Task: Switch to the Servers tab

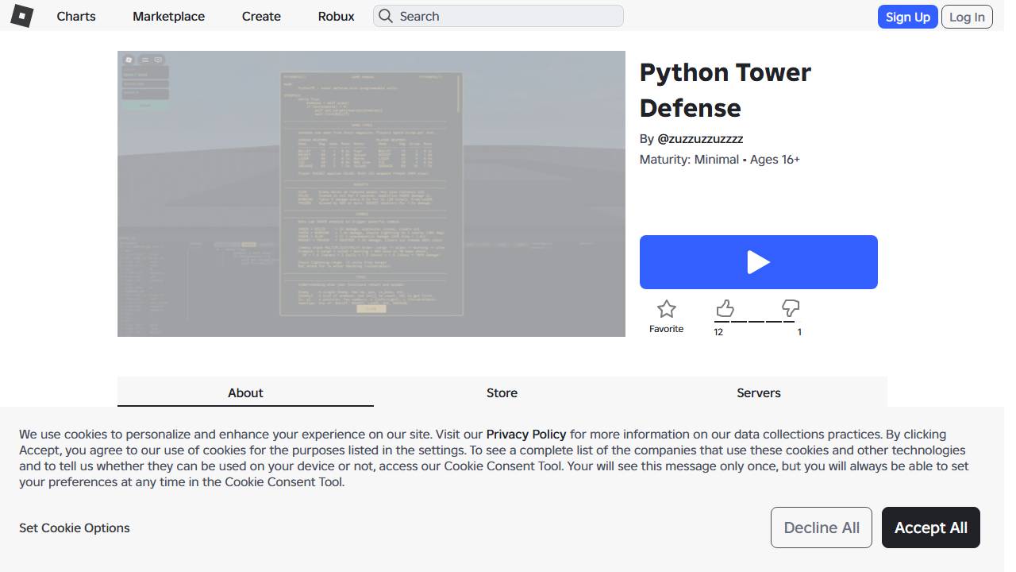Action: pos(758,392)
